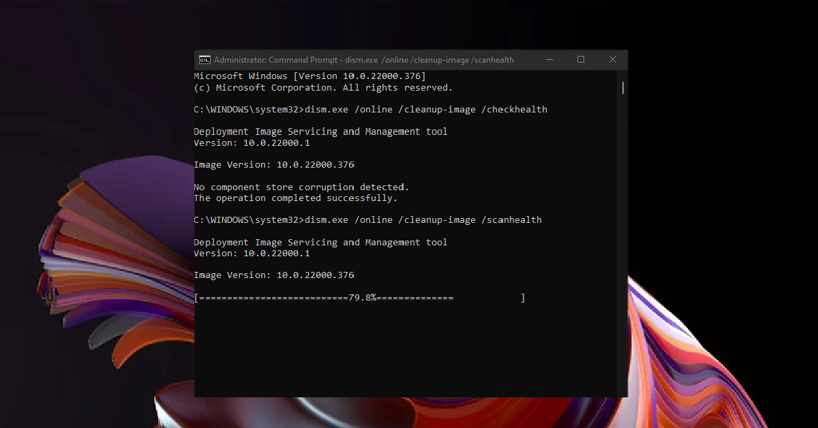
Task: Click the console's vertical scrollbar thumb
Action: point(623,88)
